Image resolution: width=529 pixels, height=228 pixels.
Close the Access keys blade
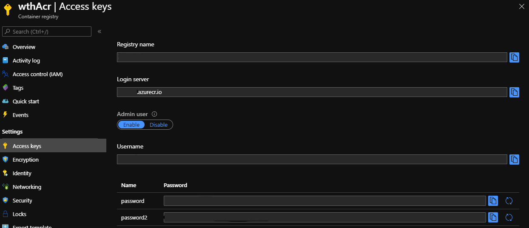tap(522, 6)
